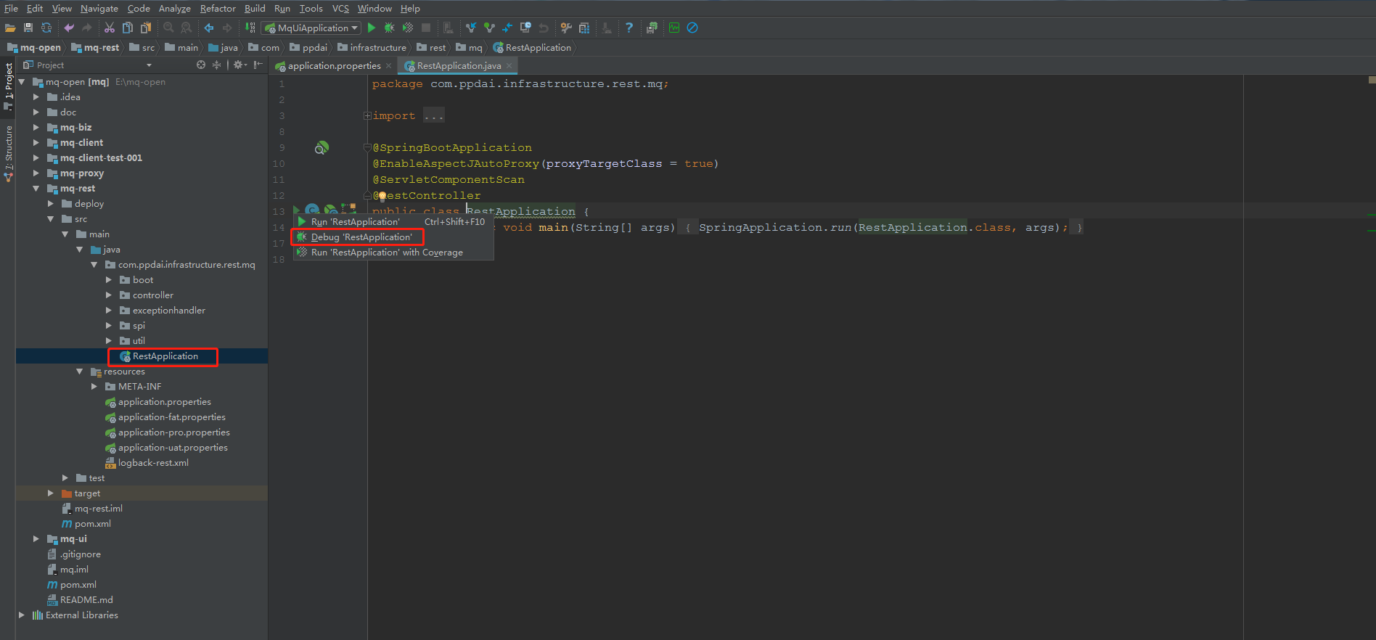Click the Navigate Back arrow icon
1376x640 pixels.
point(209,28)
